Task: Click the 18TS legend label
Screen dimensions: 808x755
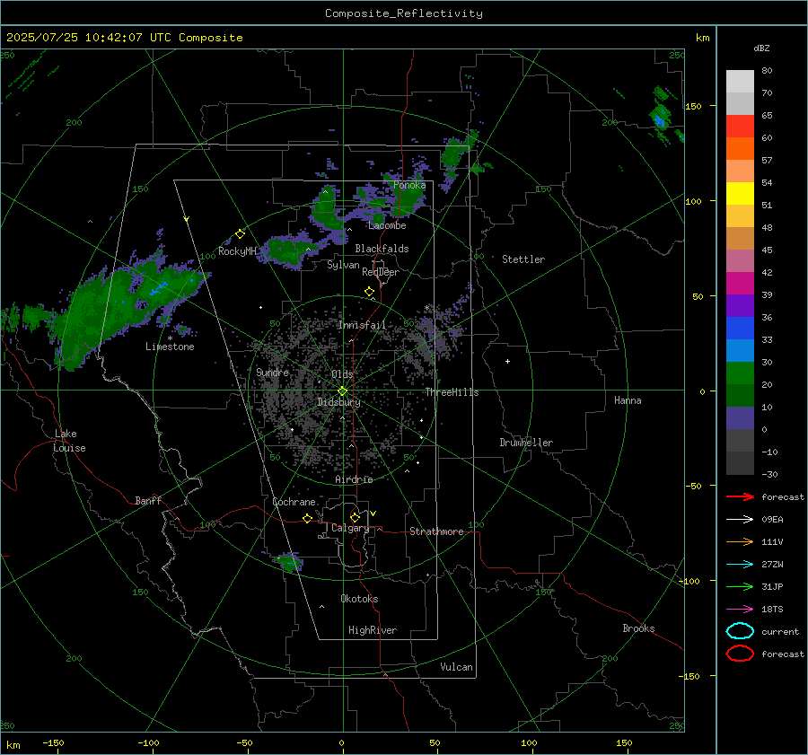Action: click(772, 610)
